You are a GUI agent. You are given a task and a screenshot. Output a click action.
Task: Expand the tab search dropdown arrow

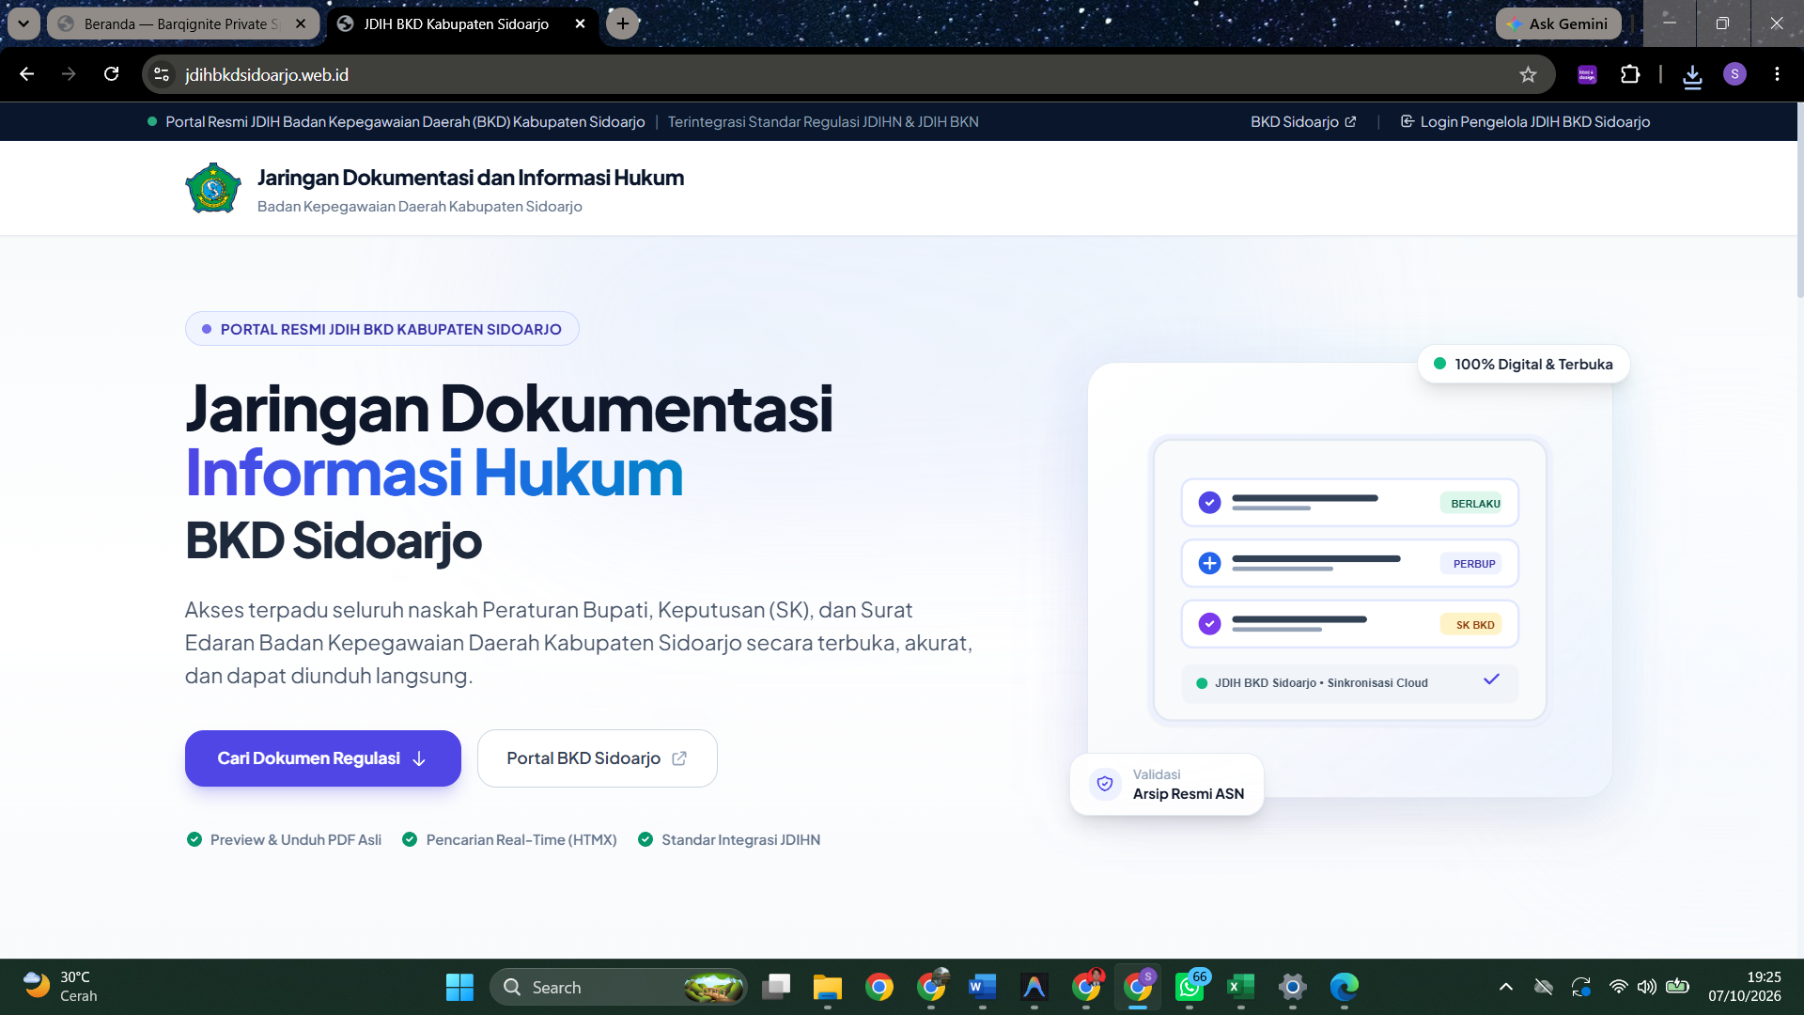(23, 23)
